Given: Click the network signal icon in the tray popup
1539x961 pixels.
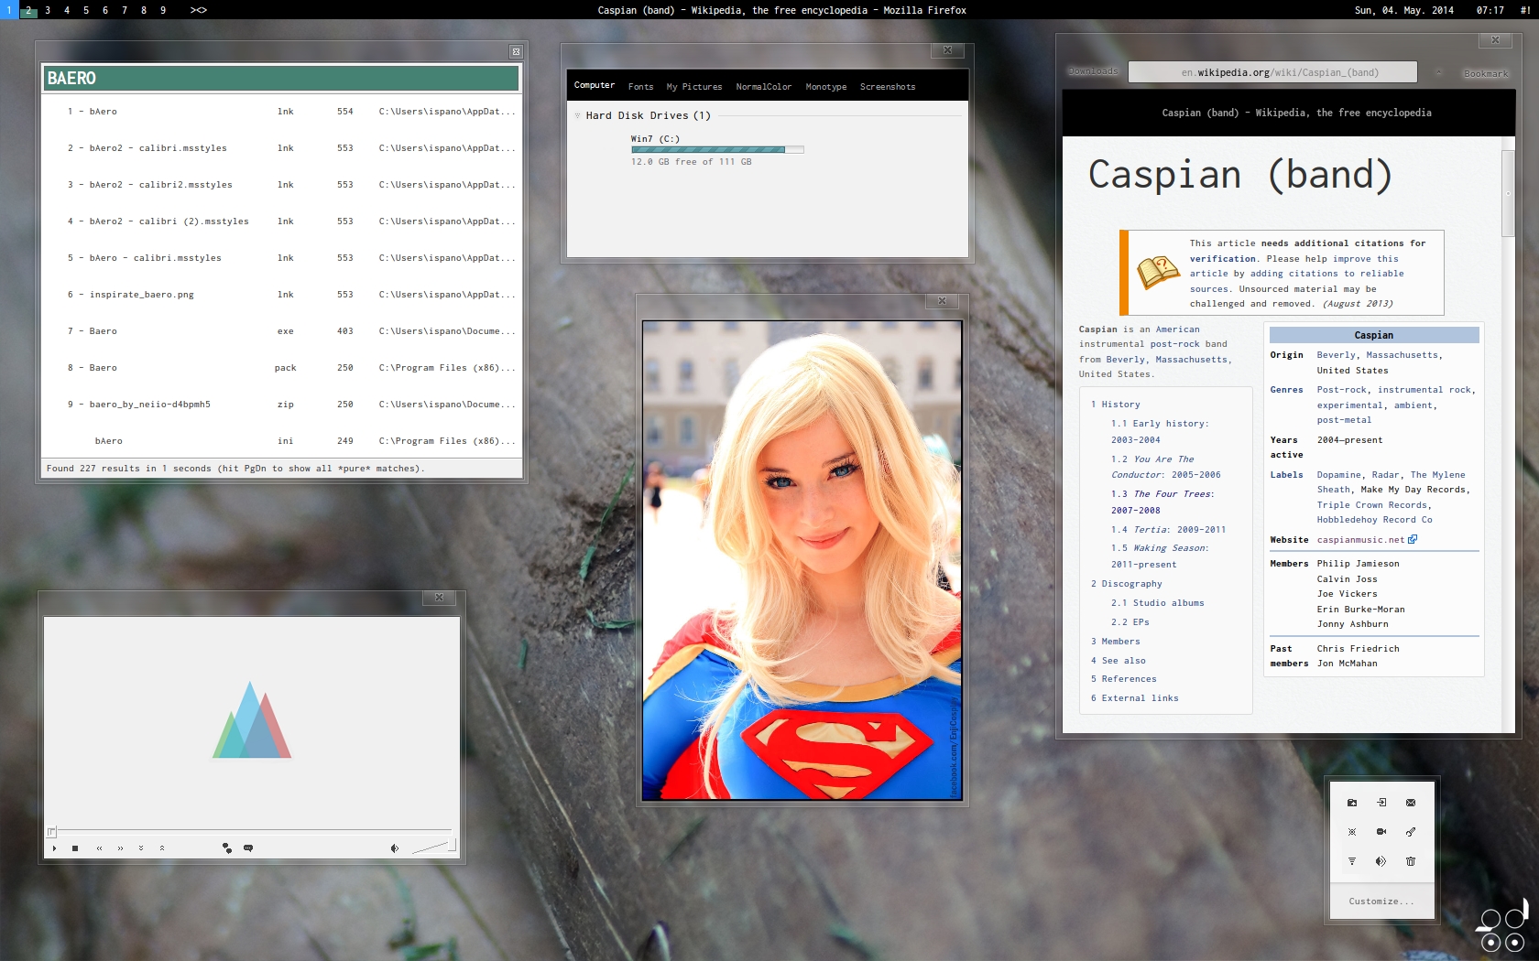Looking at the screenshot, I should [x=1351, y=861].
